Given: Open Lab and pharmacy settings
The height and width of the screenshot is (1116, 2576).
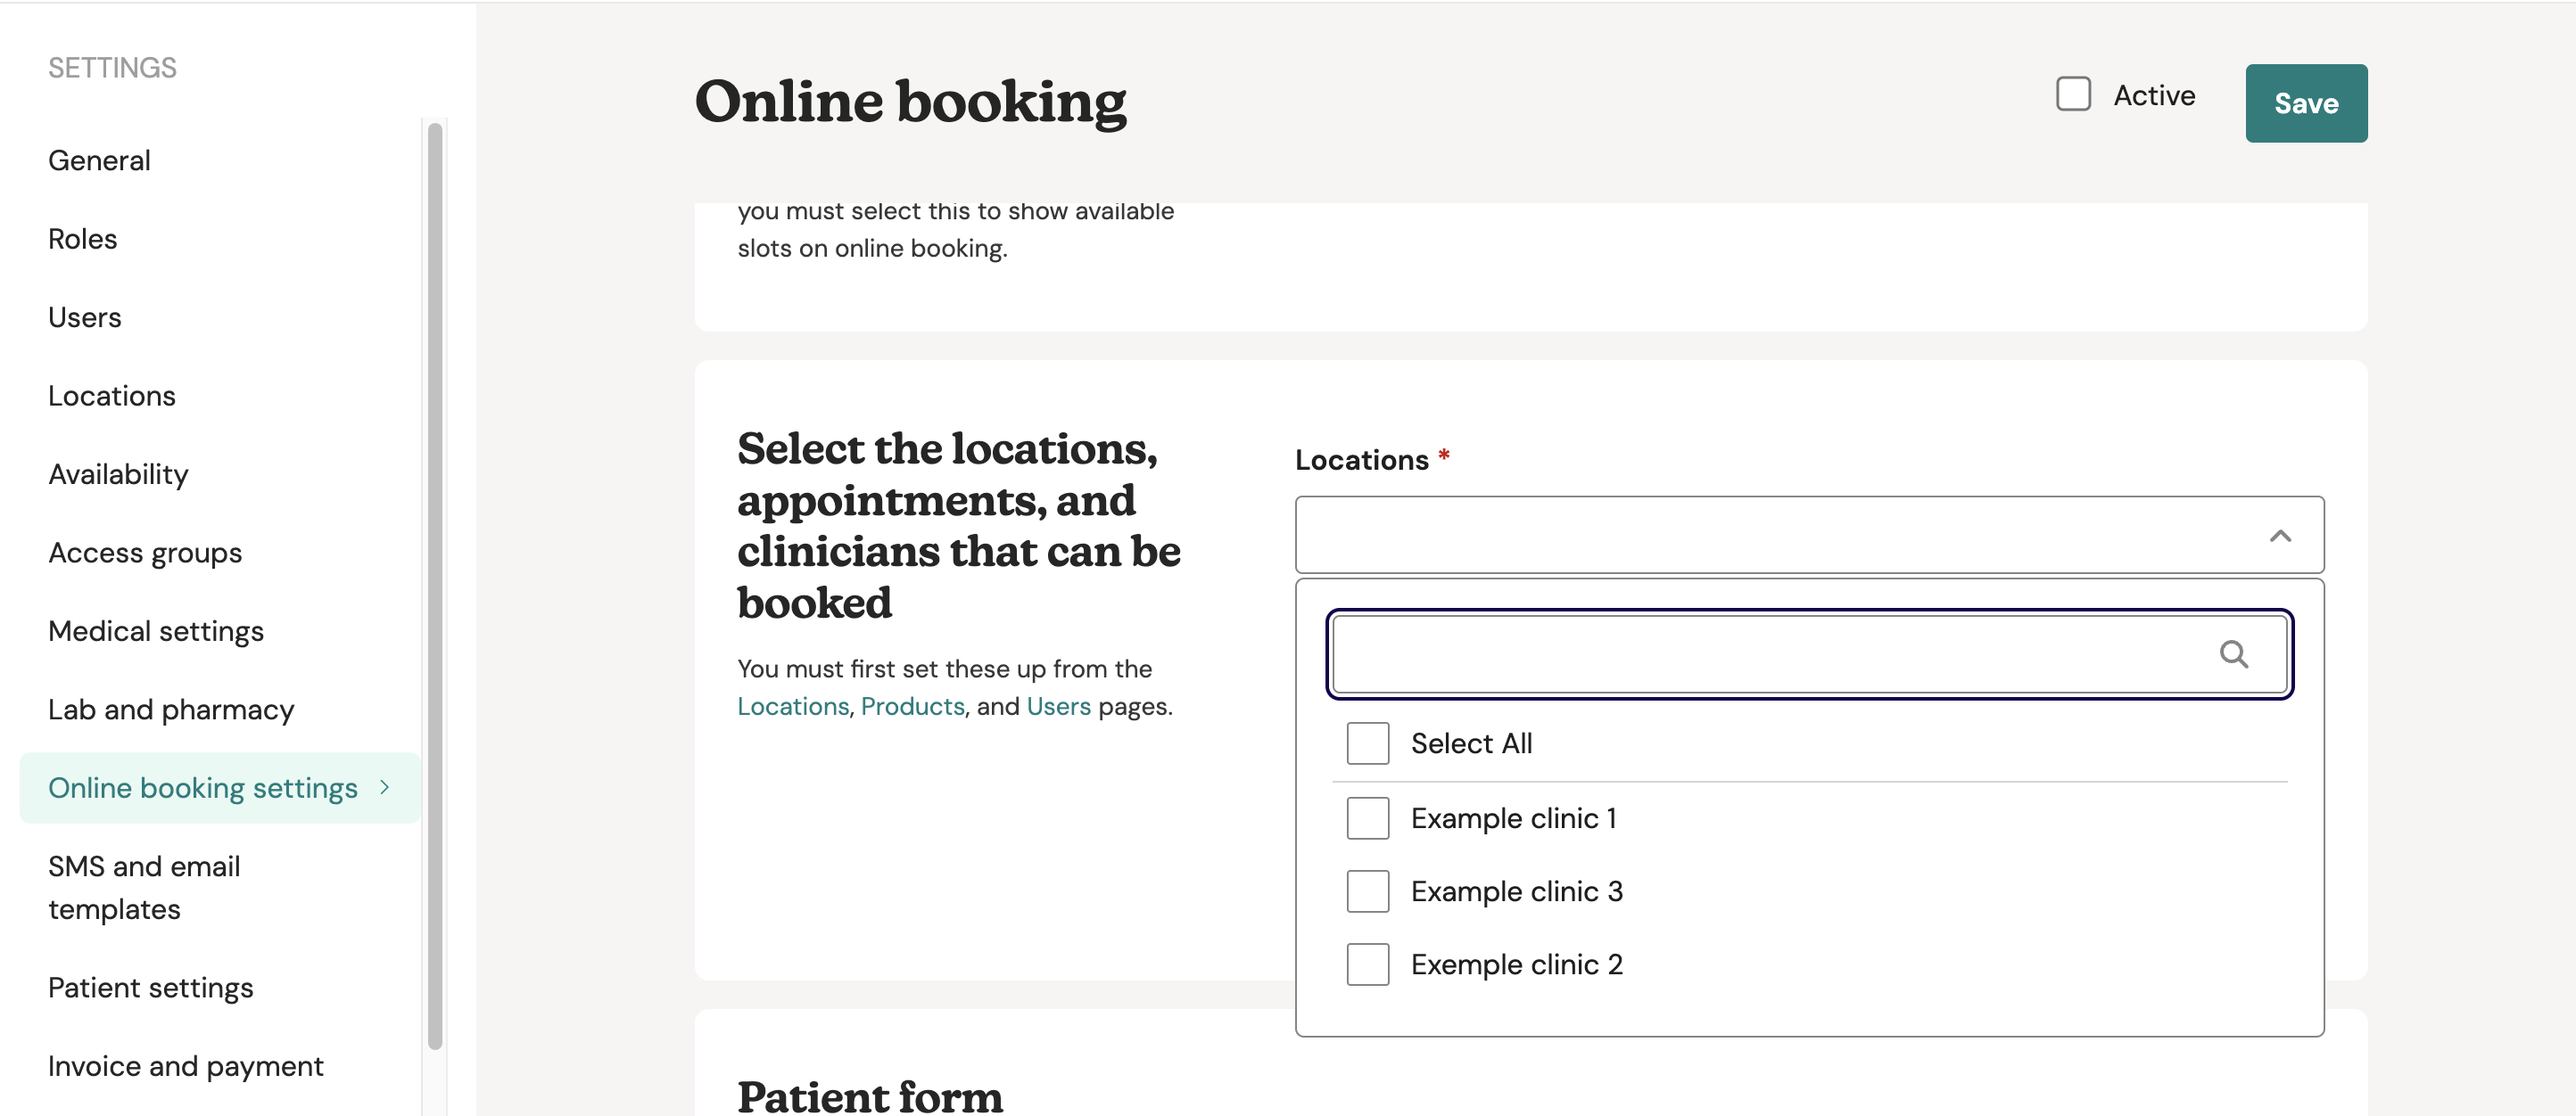Looking at the screenshot, I should (x=171, y=710).
